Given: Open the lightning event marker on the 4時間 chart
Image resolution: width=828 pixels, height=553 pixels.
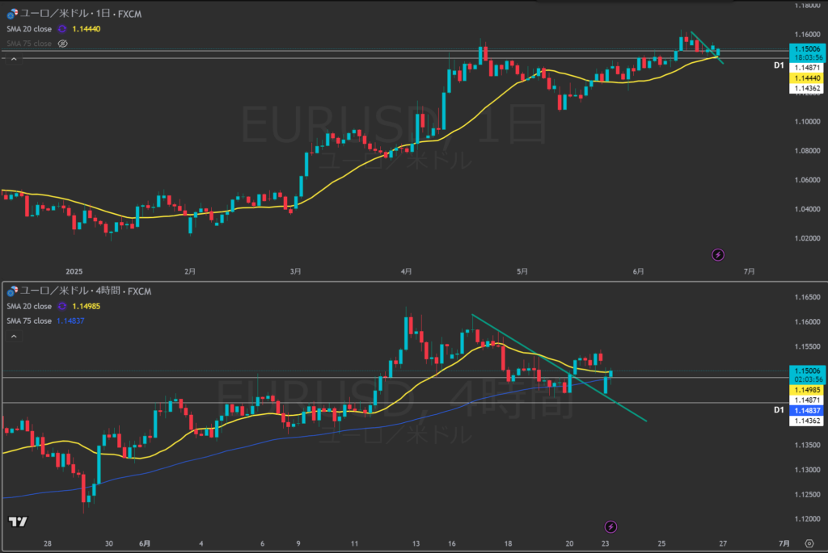Looking at the screenshot, I should coord(610,526).
